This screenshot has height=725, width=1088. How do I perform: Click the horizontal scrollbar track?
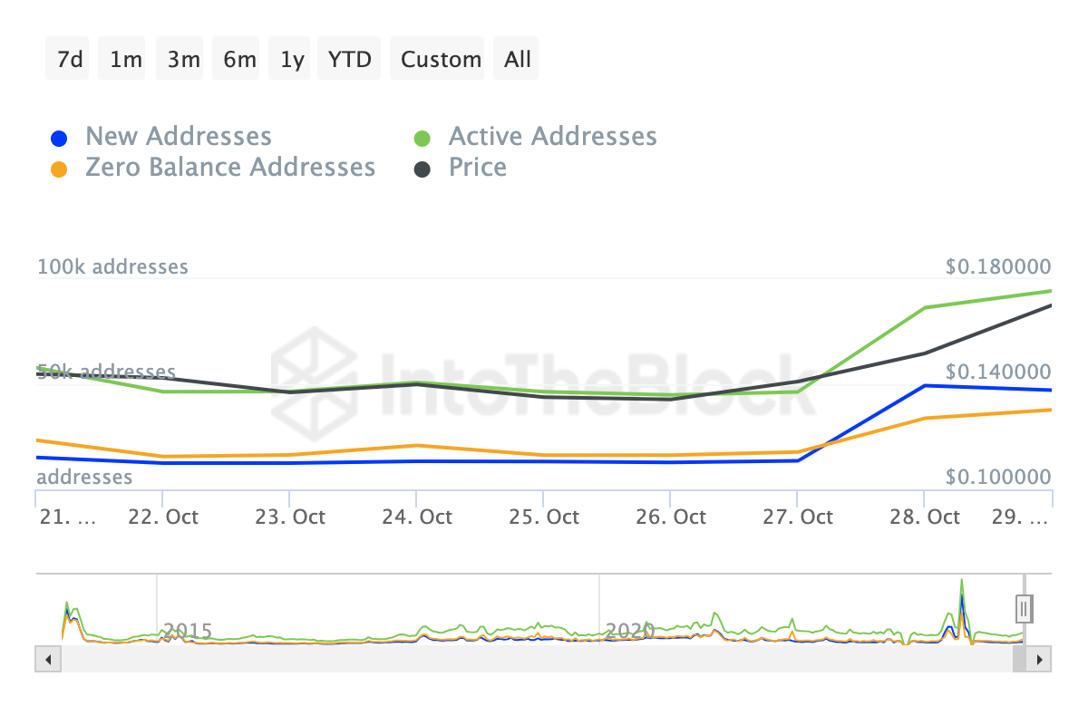[x=533, y=659]
